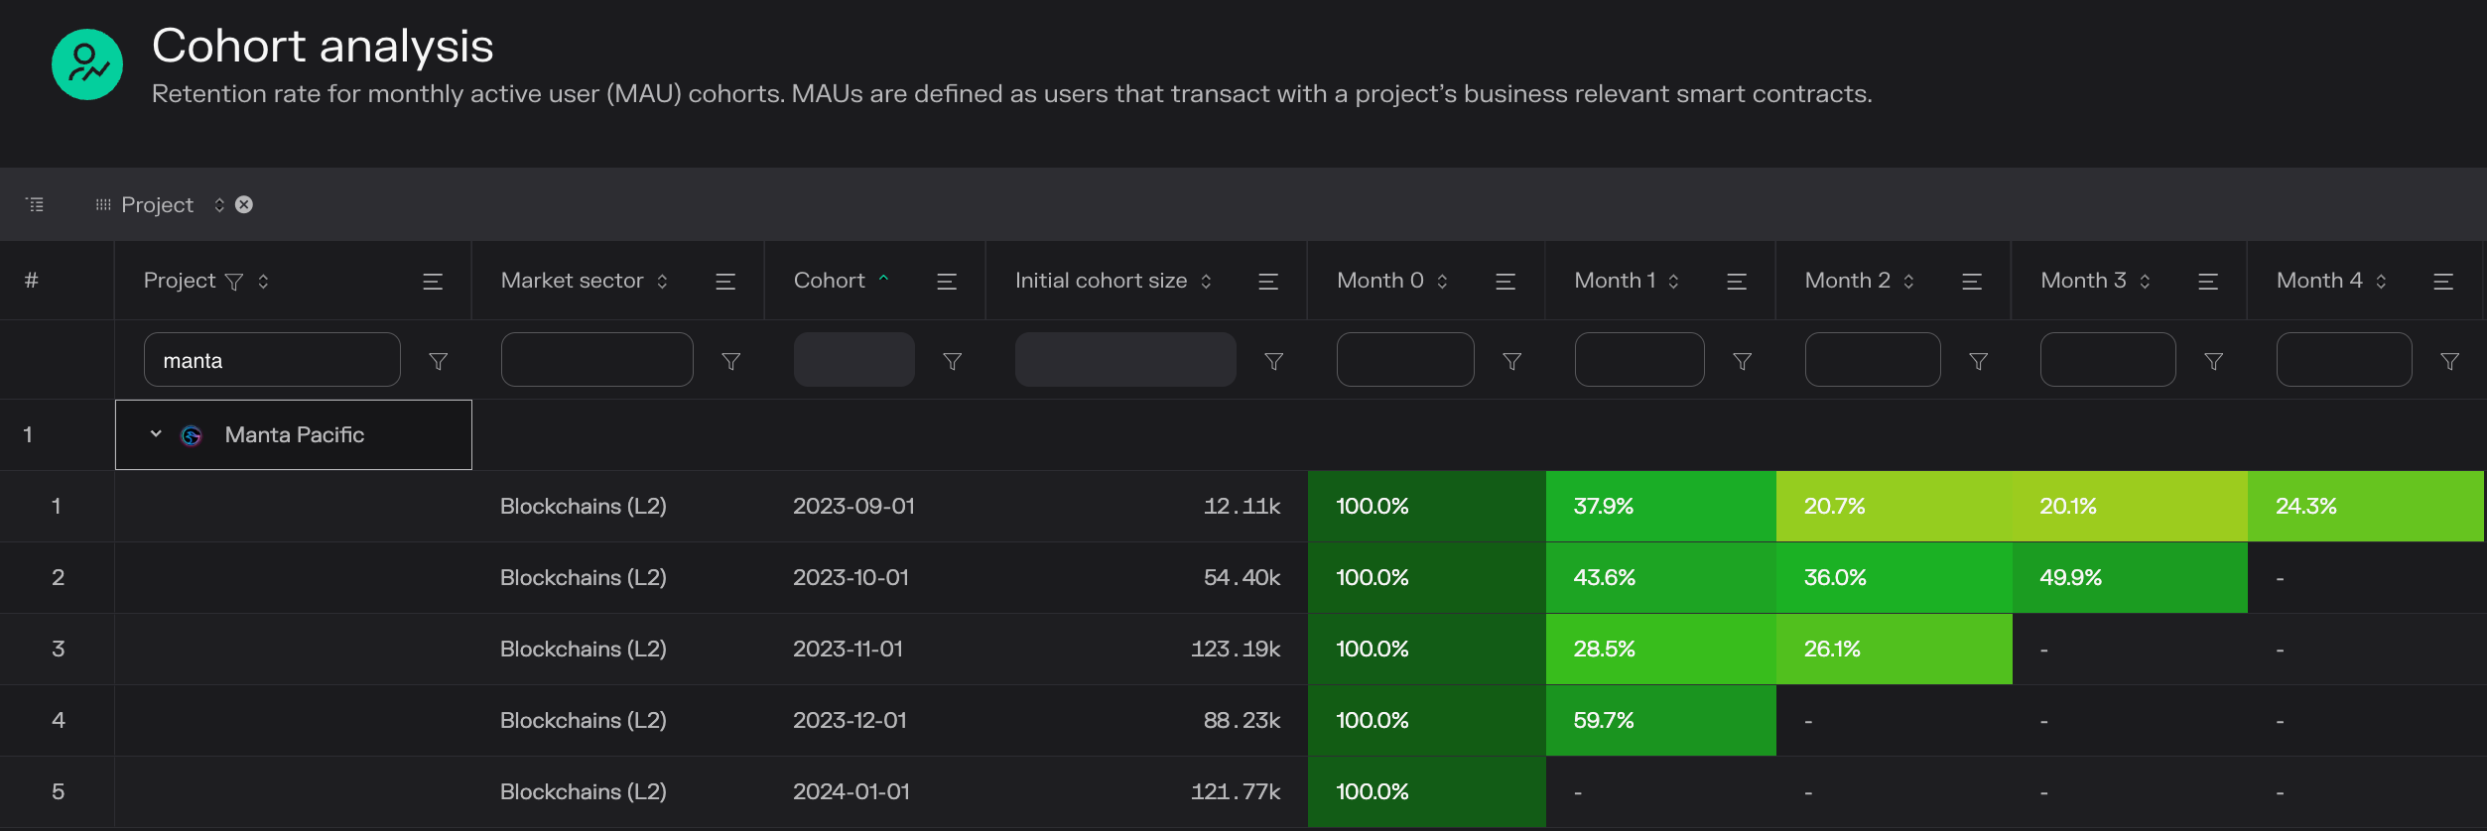Open filter options for Cohort filter
Viewport: 2487px width, 831px height.
(953, 361)
